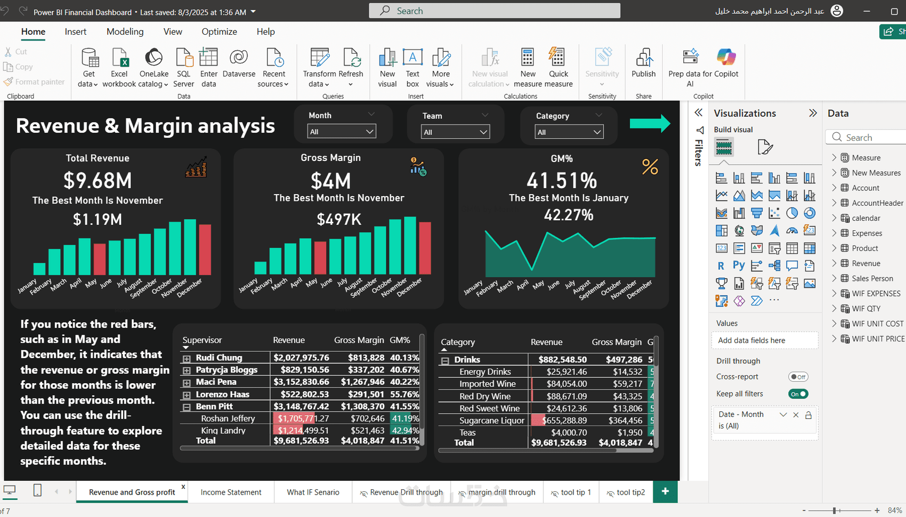
Task: Choose the Area chart visual
Action: click(x=739, y=196)
